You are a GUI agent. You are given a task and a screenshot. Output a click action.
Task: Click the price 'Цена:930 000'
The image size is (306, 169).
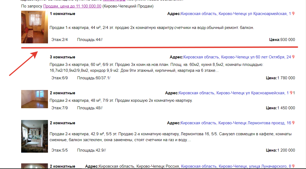(282, 40)
